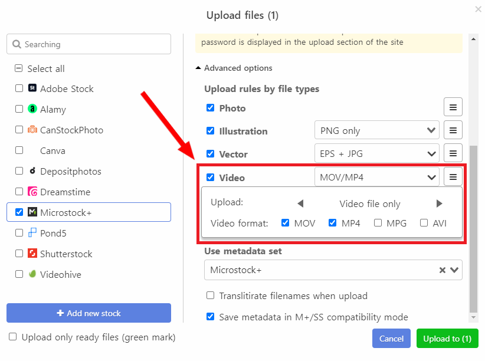Check the Shutterstock checkbox
485x361 pixels.
point(19,254)
